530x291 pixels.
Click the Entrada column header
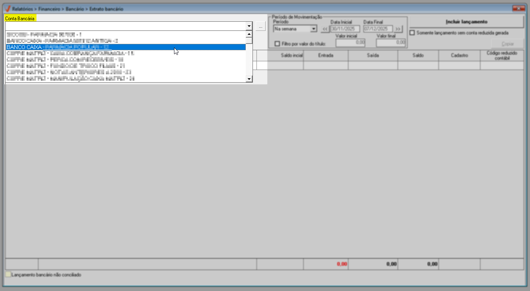coord(326,56)
